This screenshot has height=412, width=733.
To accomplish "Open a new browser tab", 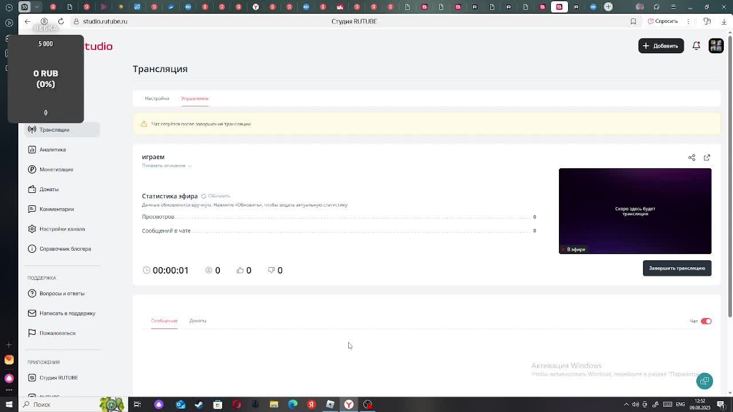I will click(x=608, y=7).
